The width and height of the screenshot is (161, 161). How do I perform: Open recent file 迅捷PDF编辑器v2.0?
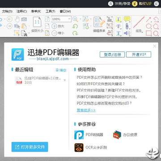coord(38,80)
